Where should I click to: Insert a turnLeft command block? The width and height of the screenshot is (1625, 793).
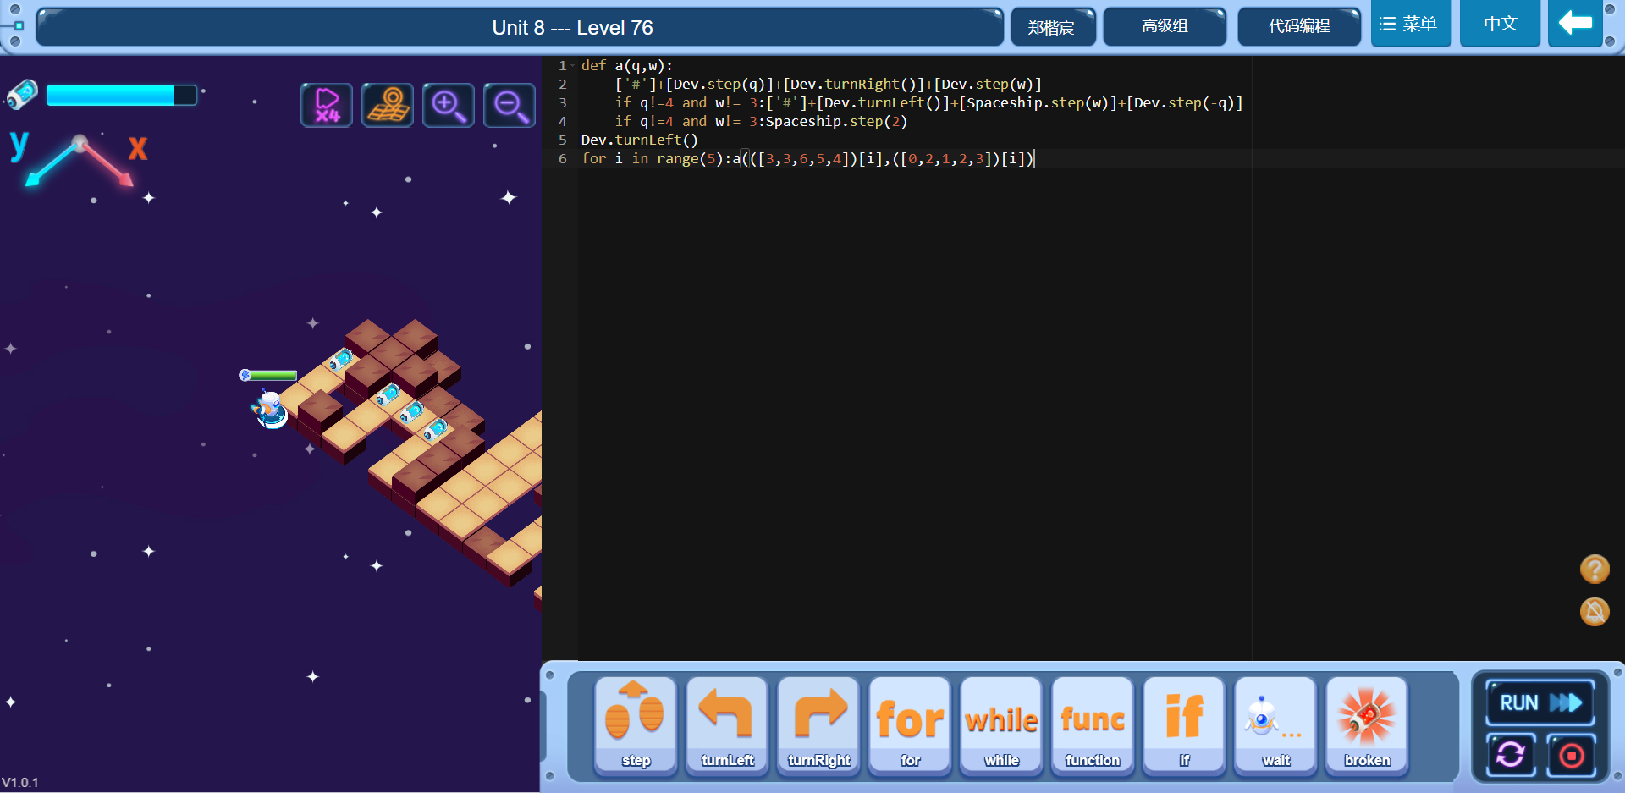[x=727, y=725]
